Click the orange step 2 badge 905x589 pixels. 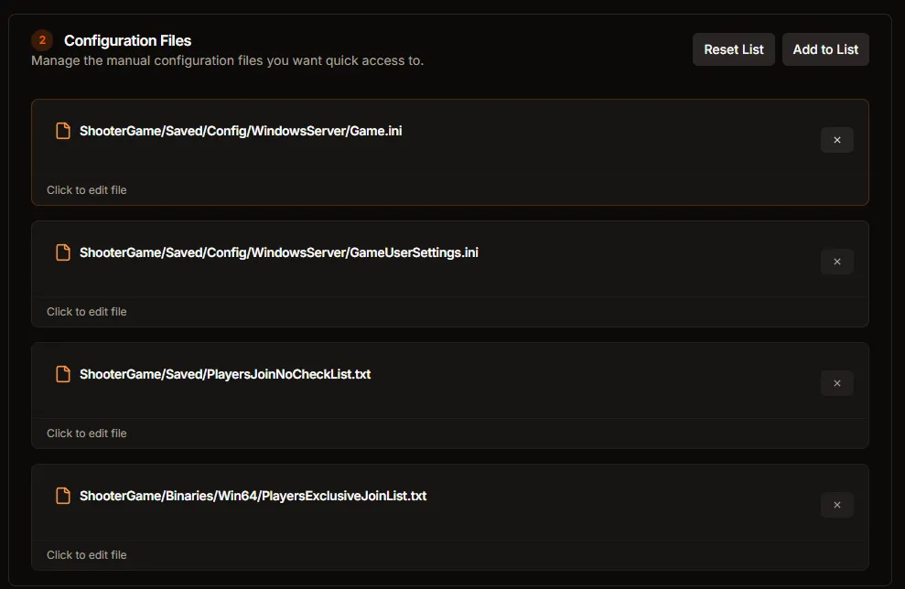pos(41,40)
